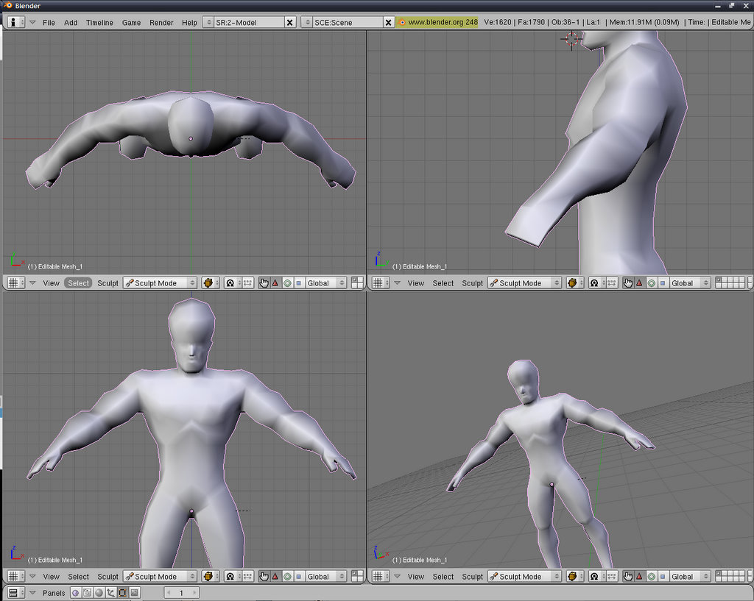The height and width of the screenshot is (601, 754).
Task: Open the SR:2-Model screen selector dropdown
Action: coord(208,22)
